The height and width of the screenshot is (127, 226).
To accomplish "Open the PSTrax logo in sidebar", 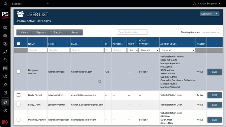I will tap(5, 15).
